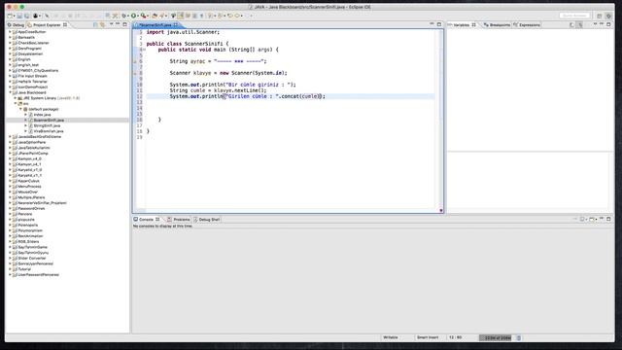
Task: Click Collapse All icon in Project Explorer
Action: [95, 24]
